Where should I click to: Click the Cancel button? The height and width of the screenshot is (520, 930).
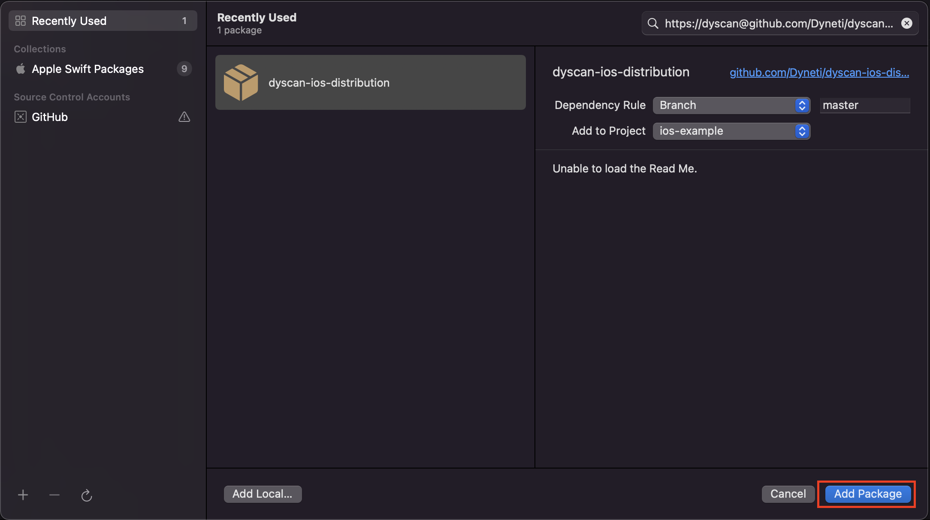tap(788, 494)
